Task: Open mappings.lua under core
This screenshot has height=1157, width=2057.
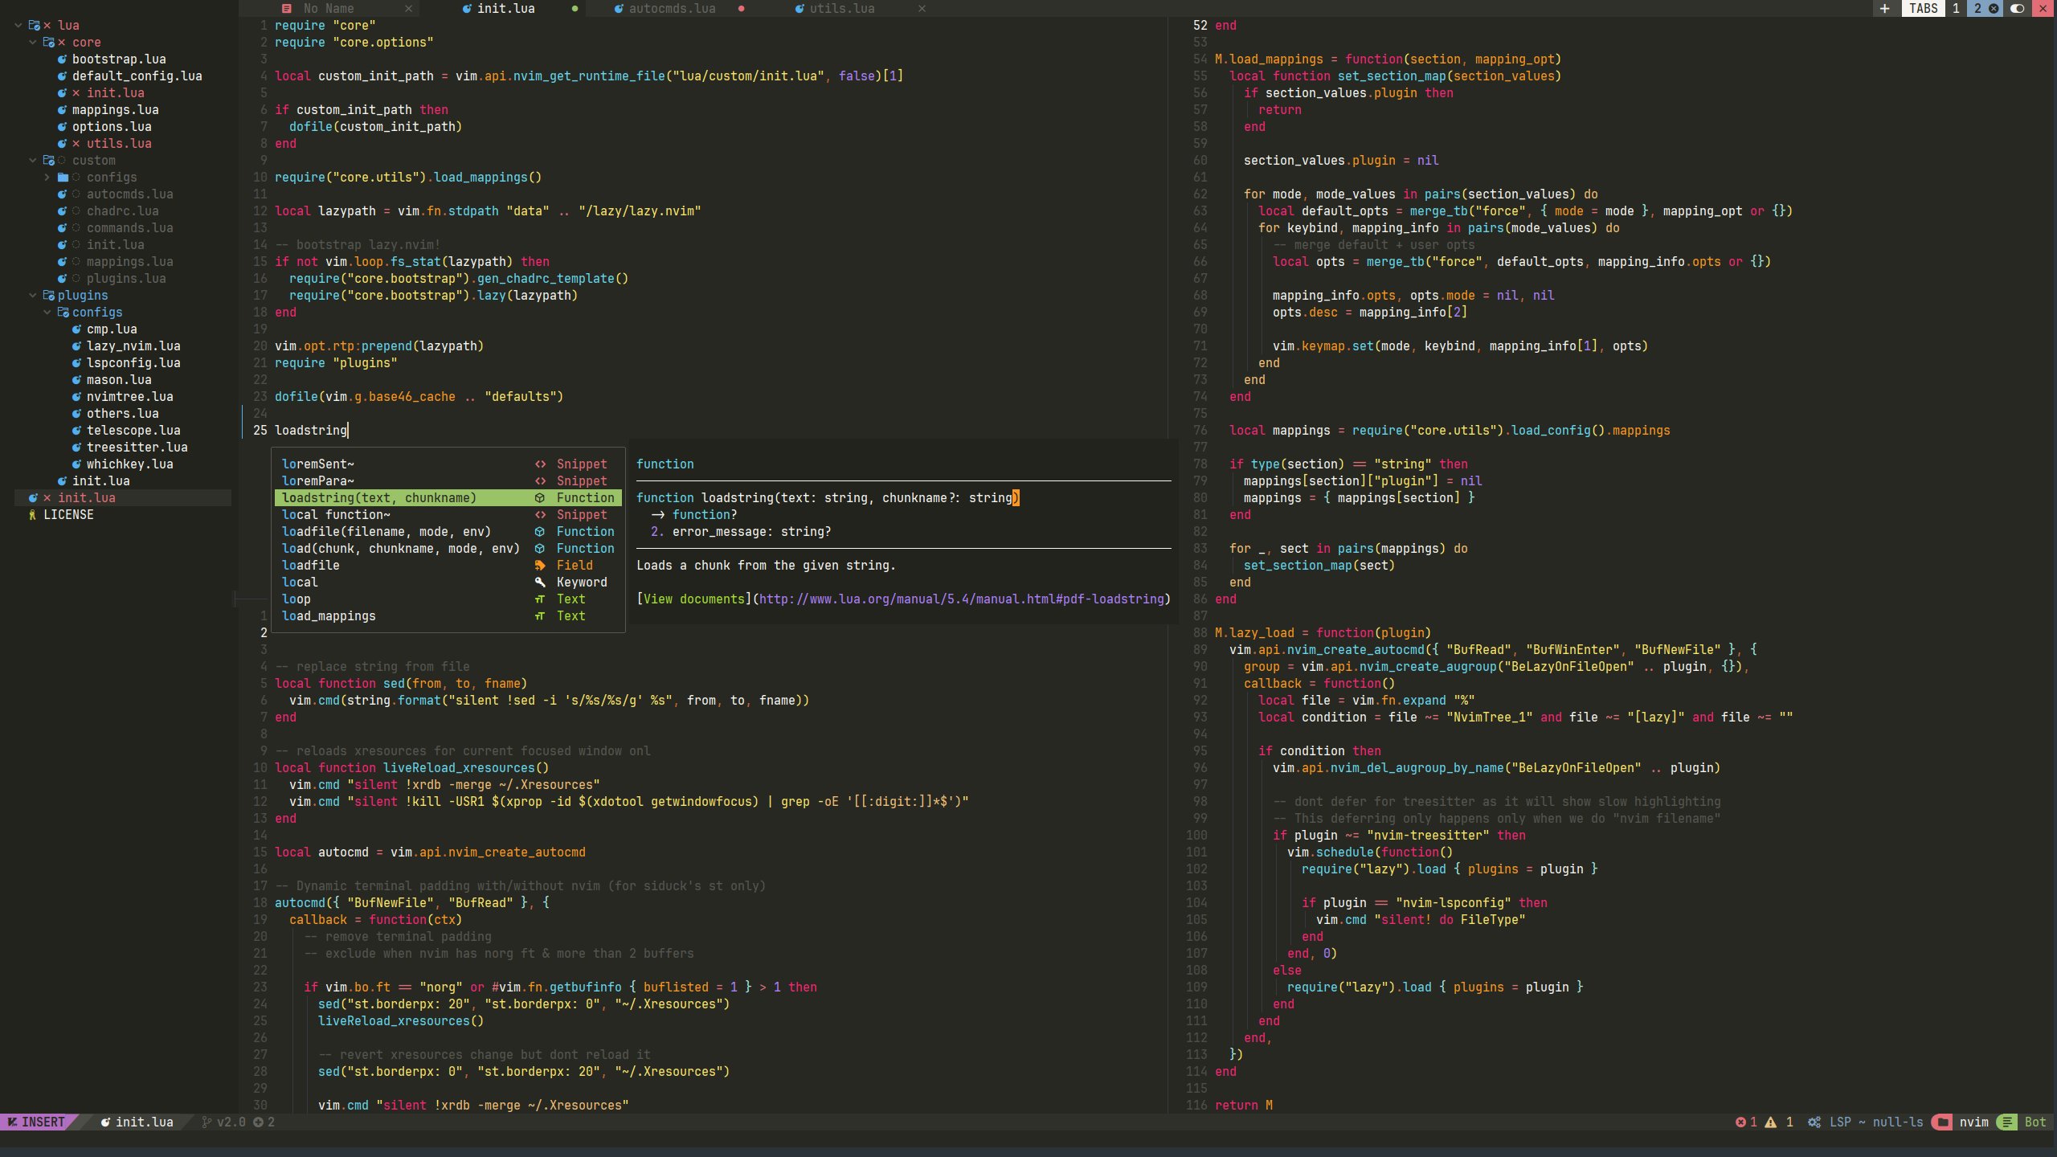Action: pyautogui.click(x=115, y=110)
